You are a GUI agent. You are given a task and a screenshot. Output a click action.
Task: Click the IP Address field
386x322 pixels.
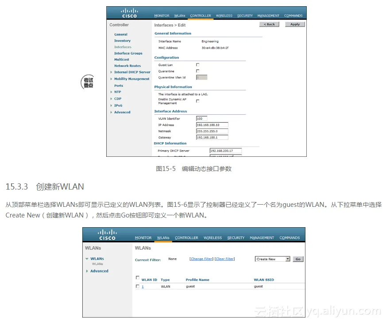[x=212, y=125]
